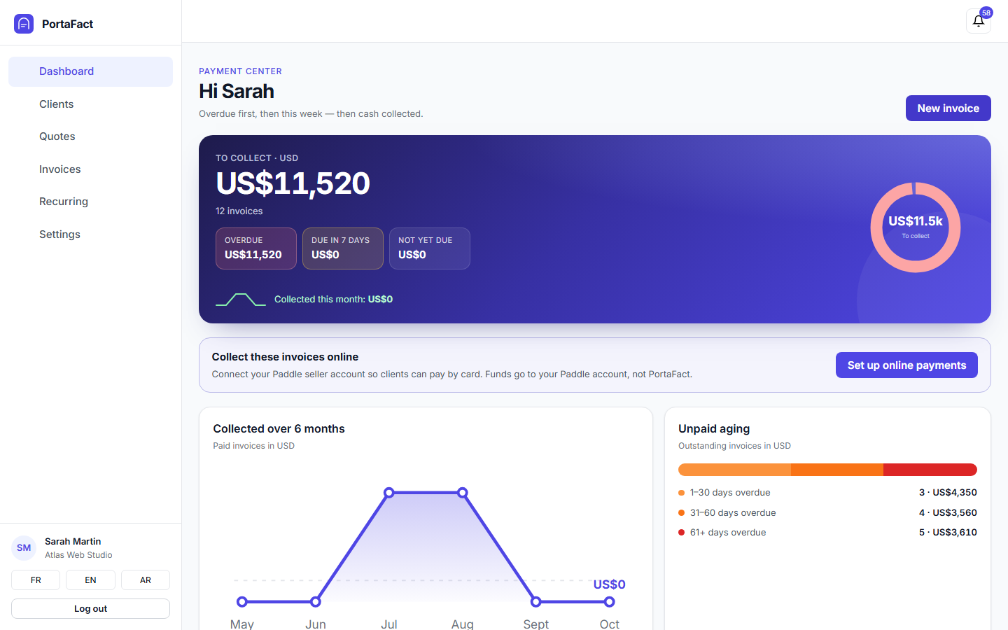Click the SM user avatar
Viewport: 1008px width, 630px height.
(x=24, y=548)
